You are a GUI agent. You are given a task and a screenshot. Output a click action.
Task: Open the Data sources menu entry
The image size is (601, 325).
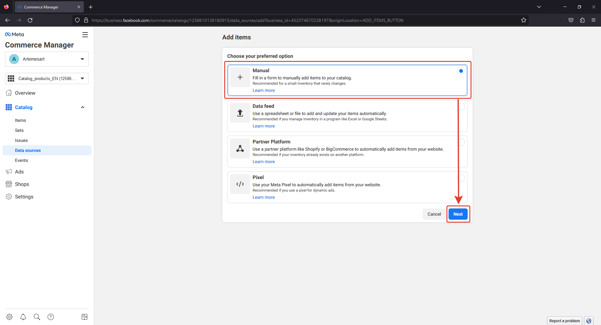coord(47,150)
